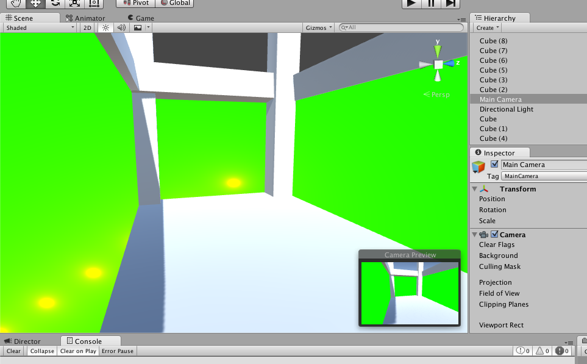587x364 pixels.
Task: Open the Game tab
Action: (x=141, y=18)
